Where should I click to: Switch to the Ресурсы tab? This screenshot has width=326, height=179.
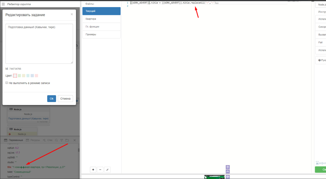coord(33,140)
